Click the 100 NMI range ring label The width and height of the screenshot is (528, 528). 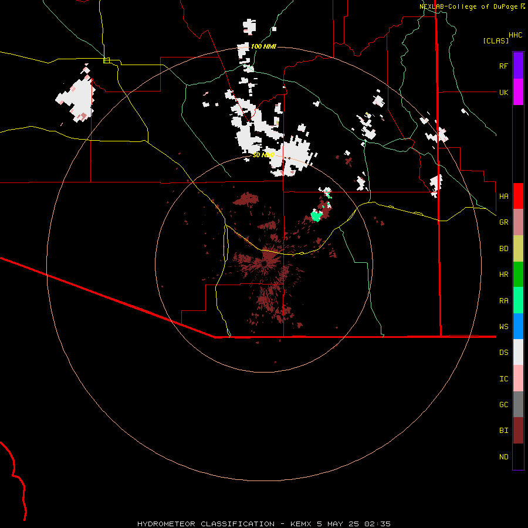coord(263,46)
